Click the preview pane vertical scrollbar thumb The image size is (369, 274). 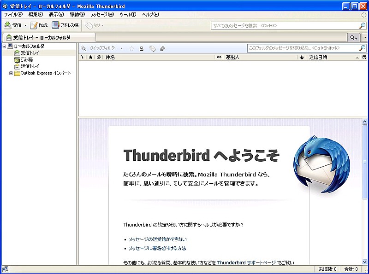pos(364,162)
